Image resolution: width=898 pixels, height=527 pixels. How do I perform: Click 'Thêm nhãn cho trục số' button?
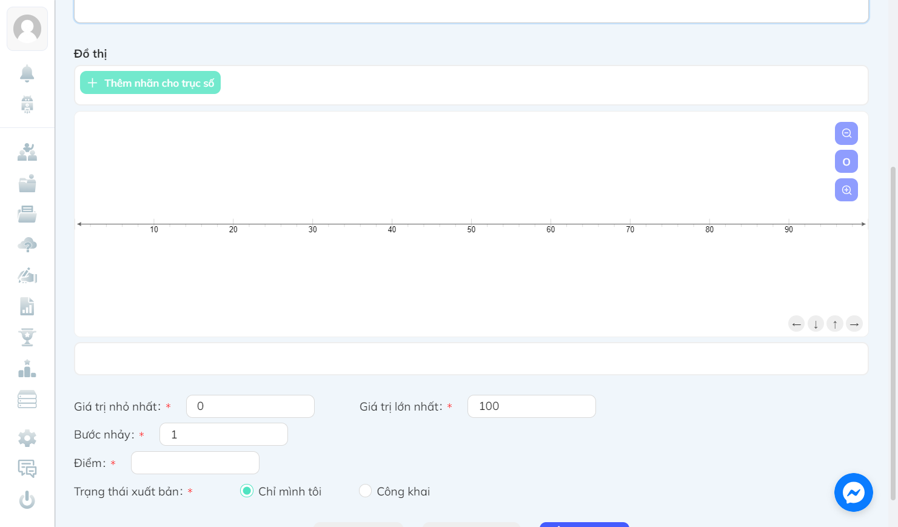pyautogui.click(x=150, y=83)
